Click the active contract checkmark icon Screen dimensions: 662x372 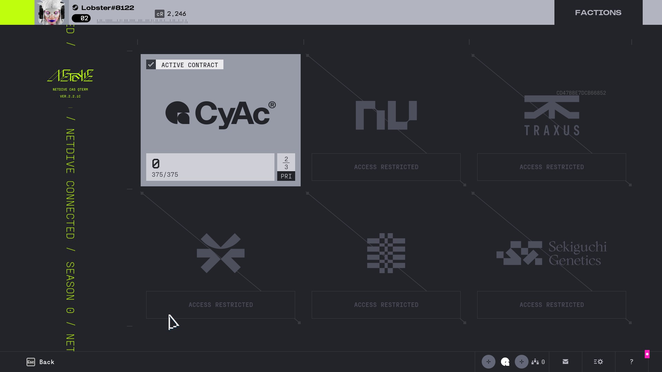pyautogui.click(x=151, y=64)
